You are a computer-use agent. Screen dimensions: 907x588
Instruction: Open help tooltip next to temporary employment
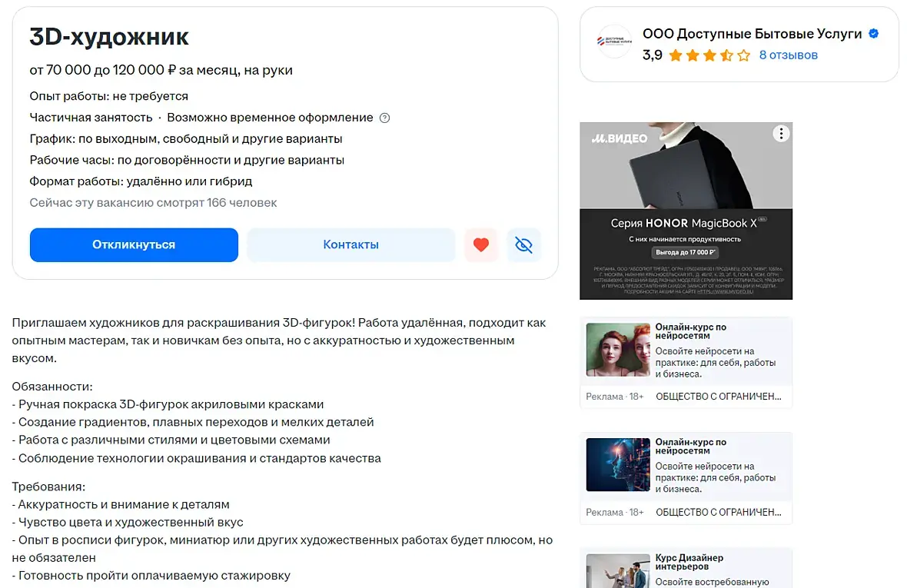tap(384, 118)
